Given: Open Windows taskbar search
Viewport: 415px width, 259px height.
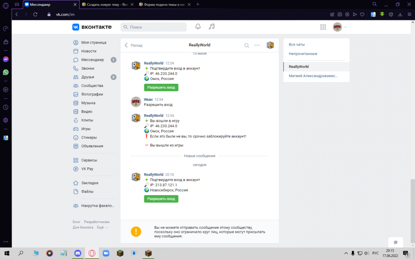Looking at the screenshot, I should [21, 253].
